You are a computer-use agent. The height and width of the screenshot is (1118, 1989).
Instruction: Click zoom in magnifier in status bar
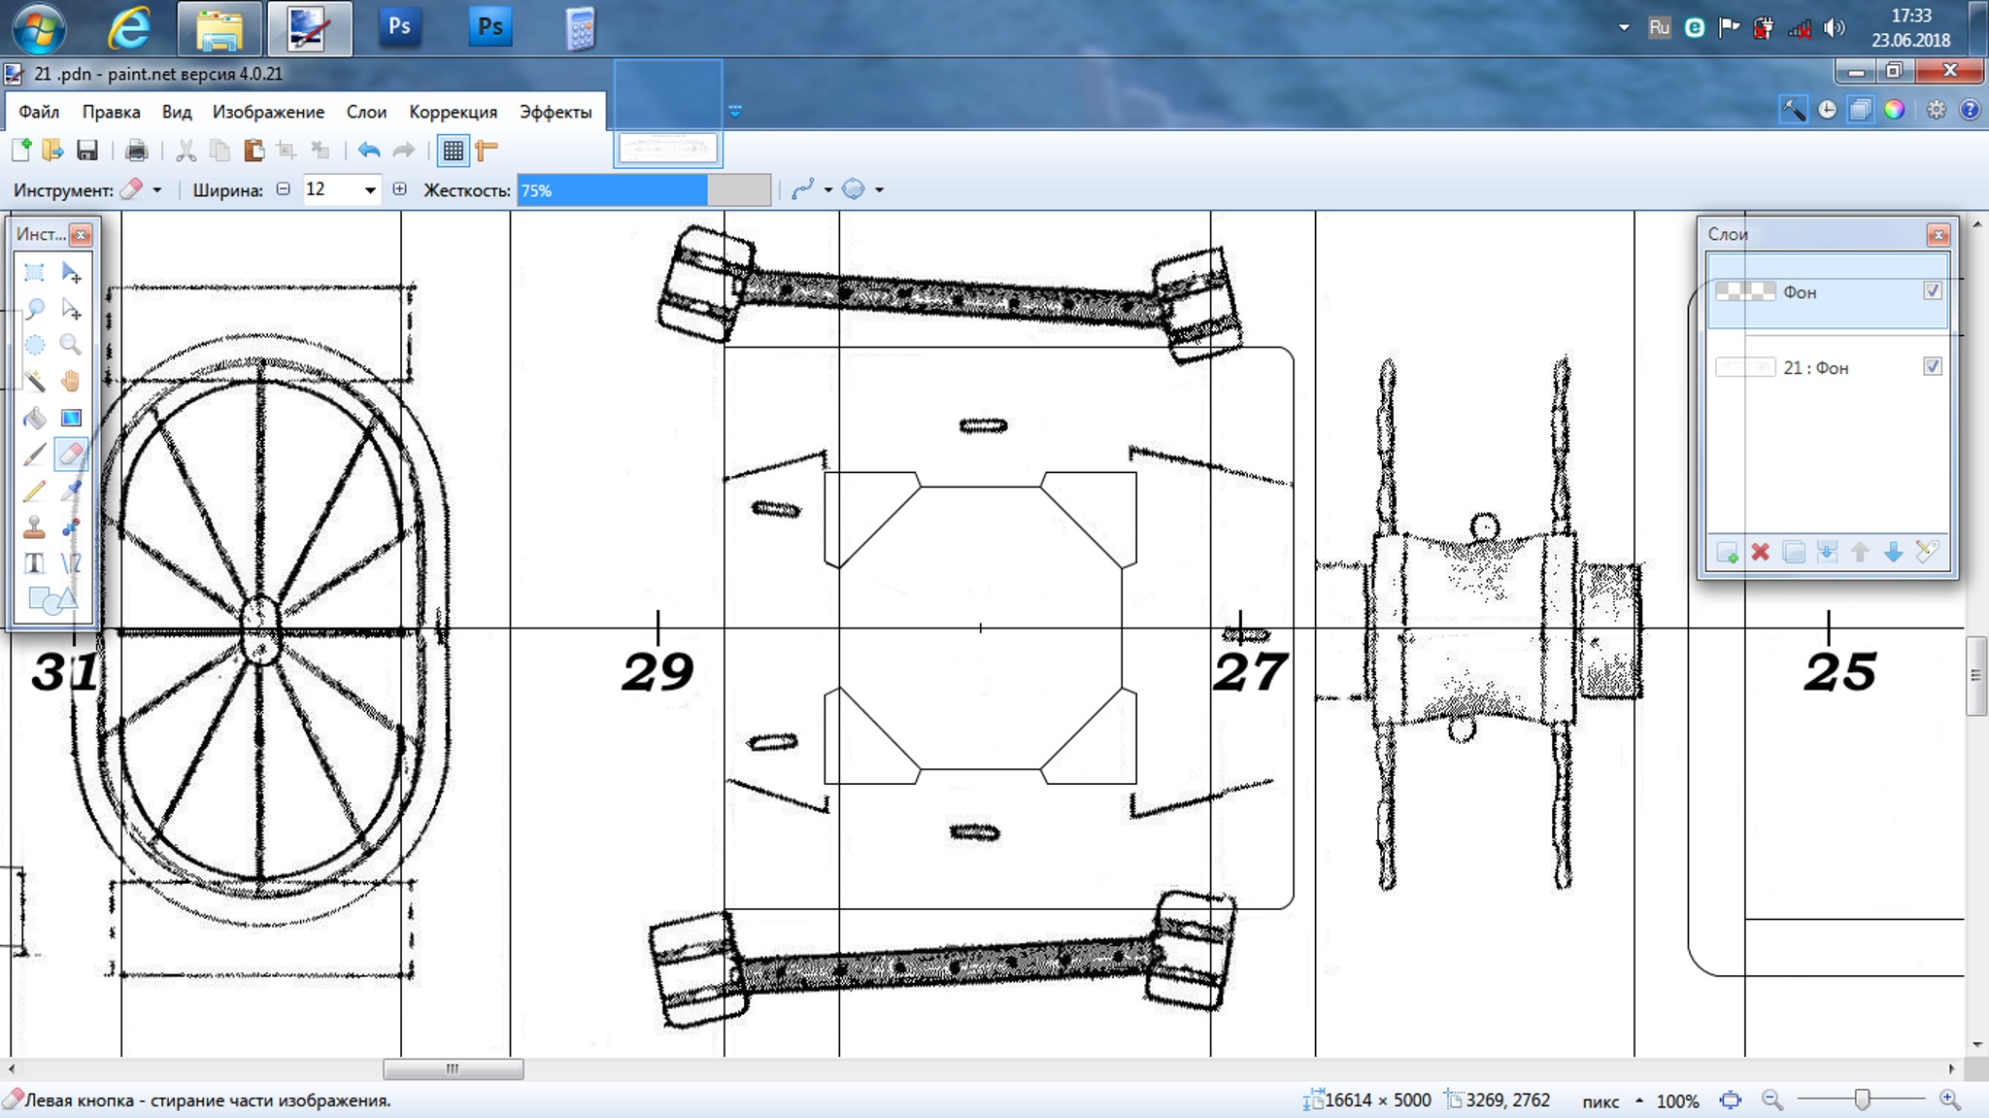(1948, 1100)
